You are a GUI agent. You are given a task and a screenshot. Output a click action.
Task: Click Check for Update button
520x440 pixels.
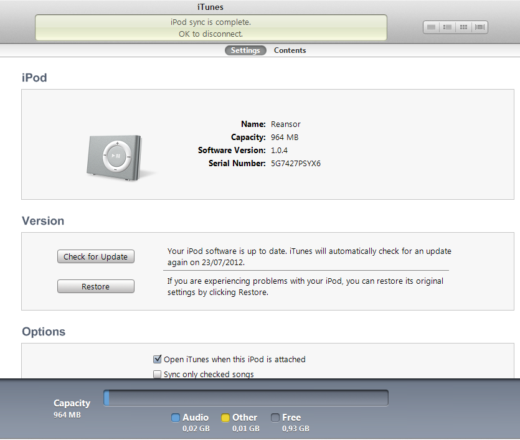point(96,256)
